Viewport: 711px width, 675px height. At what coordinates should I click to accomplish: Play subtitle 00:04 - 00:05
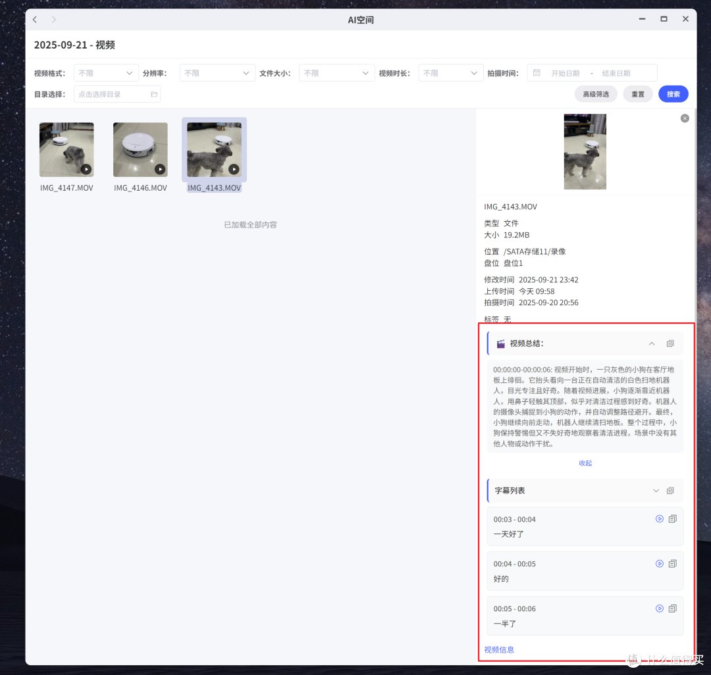660,564
